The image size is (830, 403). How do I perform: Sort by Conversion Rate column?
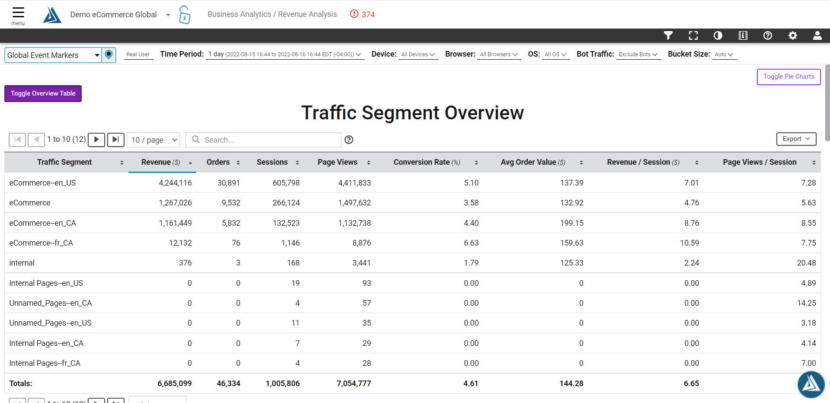coord(476,163)
